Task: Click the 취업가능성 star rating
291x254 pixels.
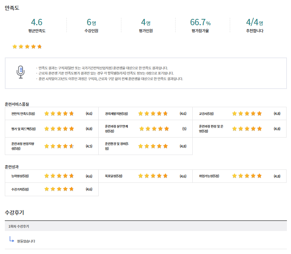Action: pos(247,176)
